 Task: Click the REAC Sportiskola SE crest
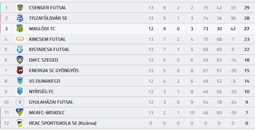(x=20, y=123)
